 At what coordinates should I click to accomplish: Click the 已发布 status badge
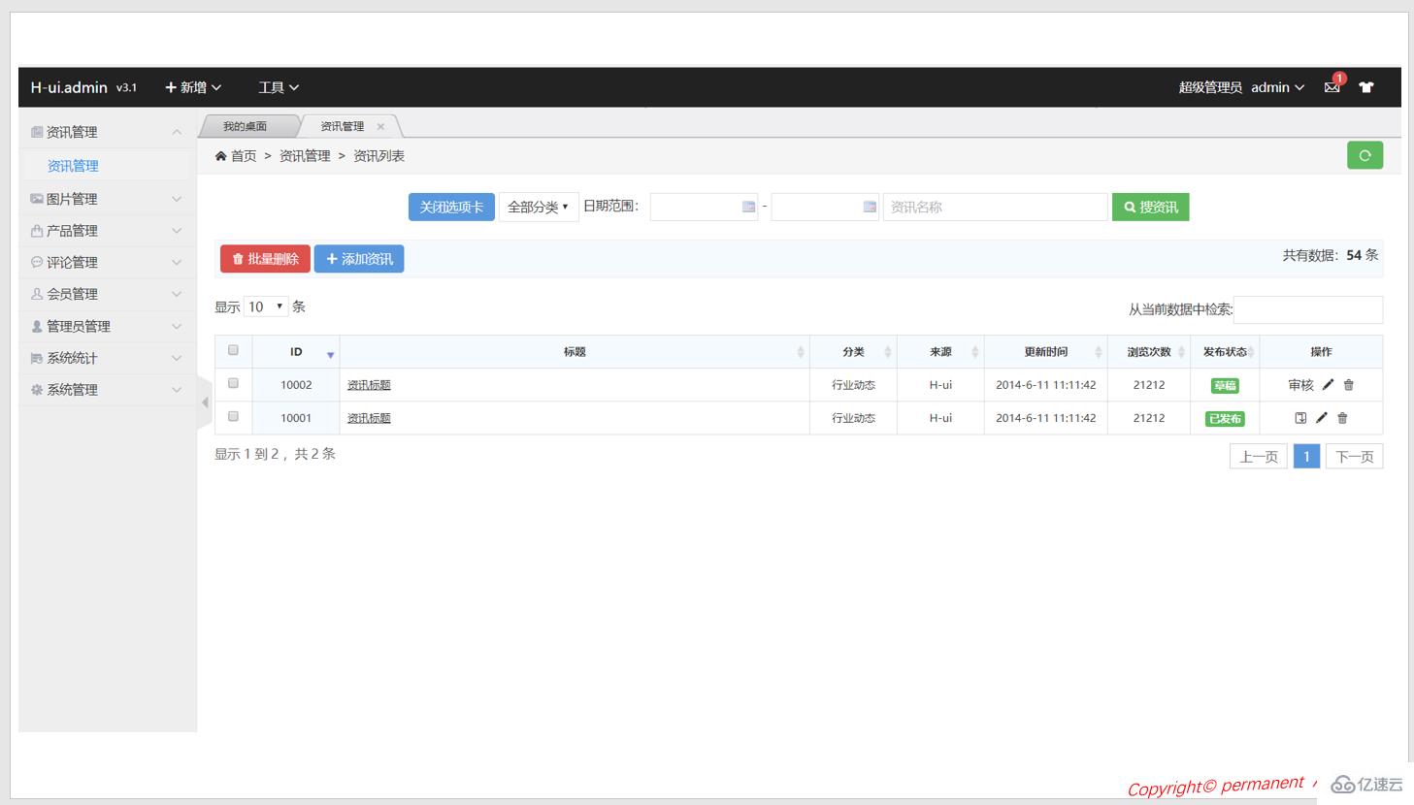[1225, 418]
